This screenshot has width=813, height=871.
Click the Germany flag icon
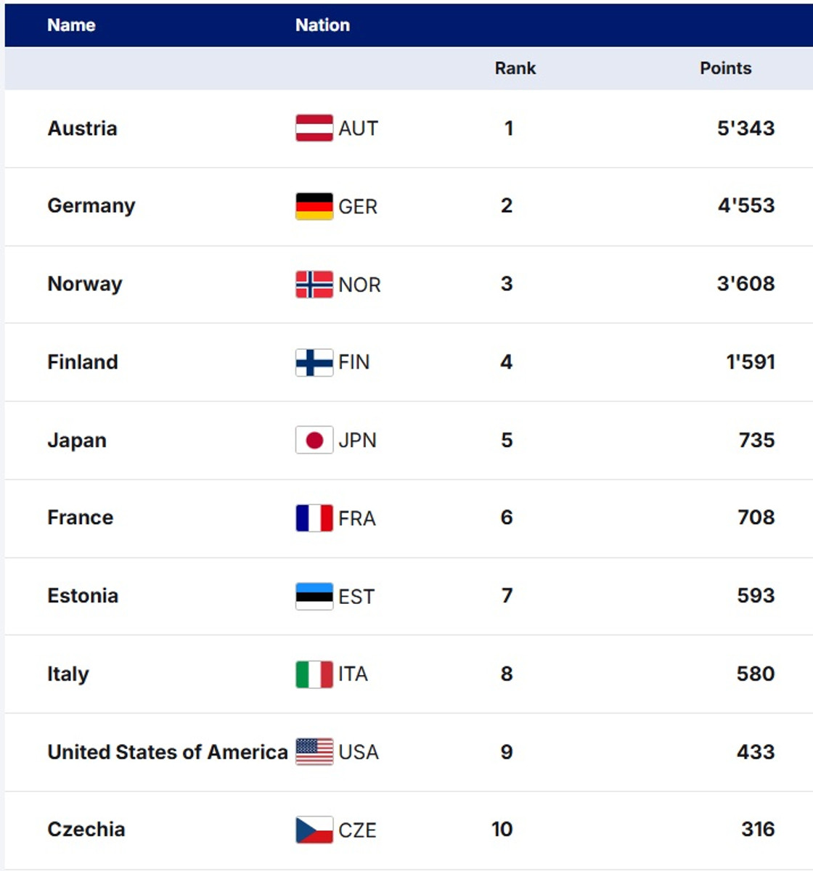314,206
